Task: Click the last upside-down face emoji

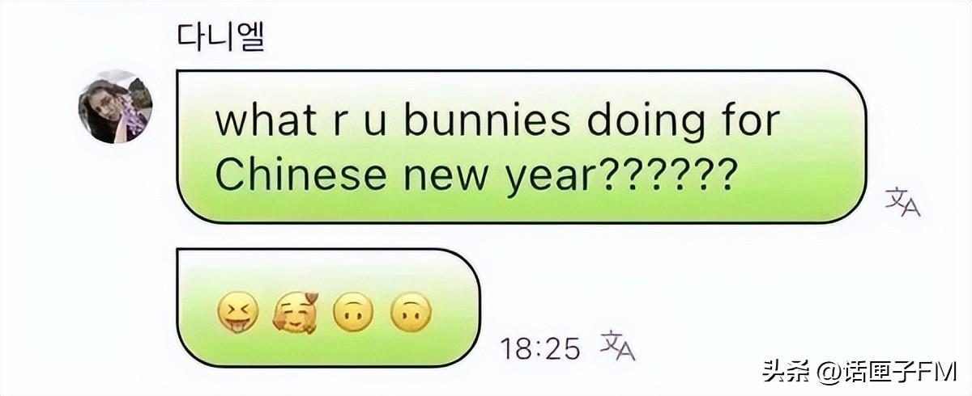Action: tap(411, 312)
